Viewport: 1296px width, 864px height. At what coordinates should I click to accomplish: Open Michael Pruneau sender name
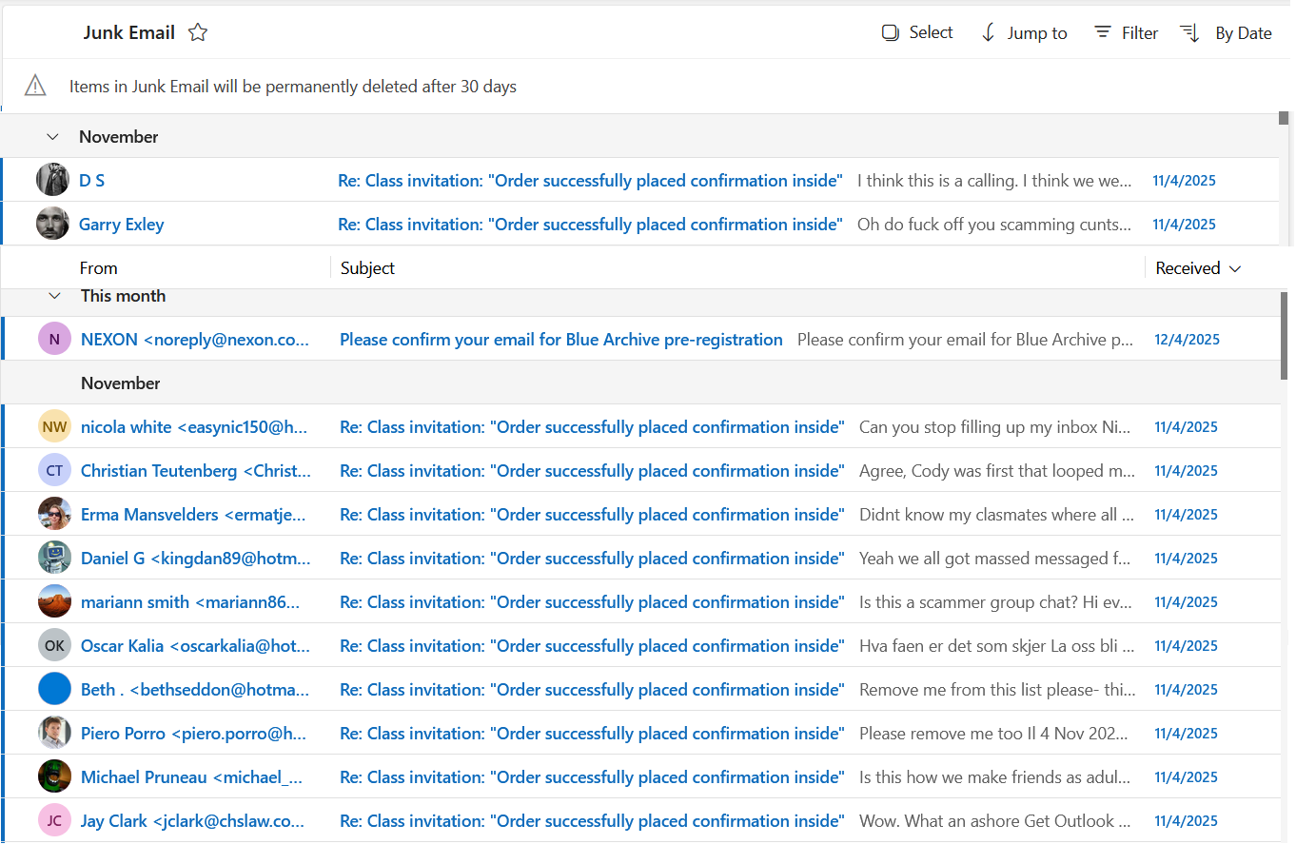click(191, 777)
